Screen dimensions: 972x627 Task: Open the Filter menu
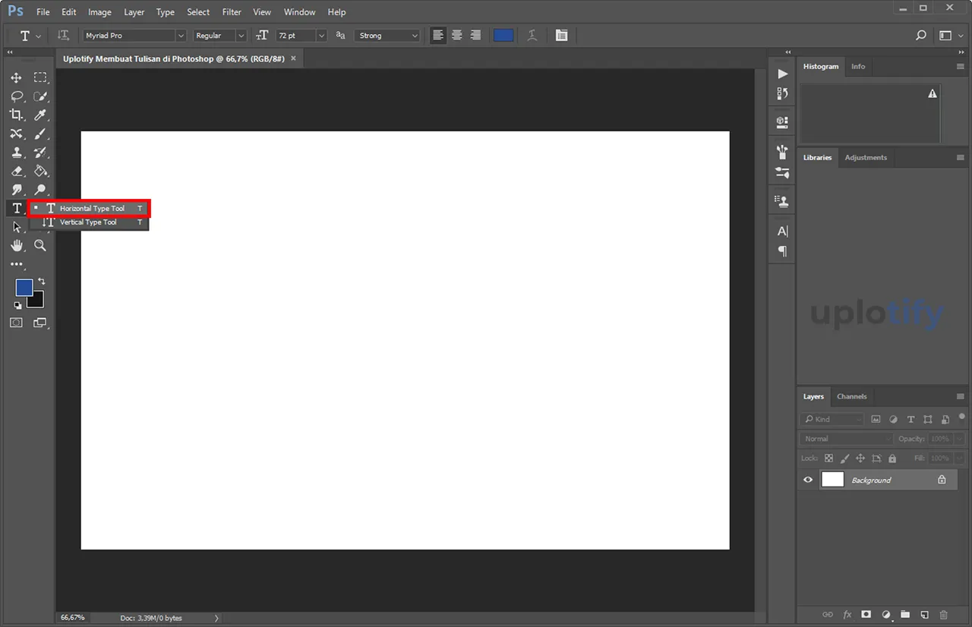(x=232, y=12)
